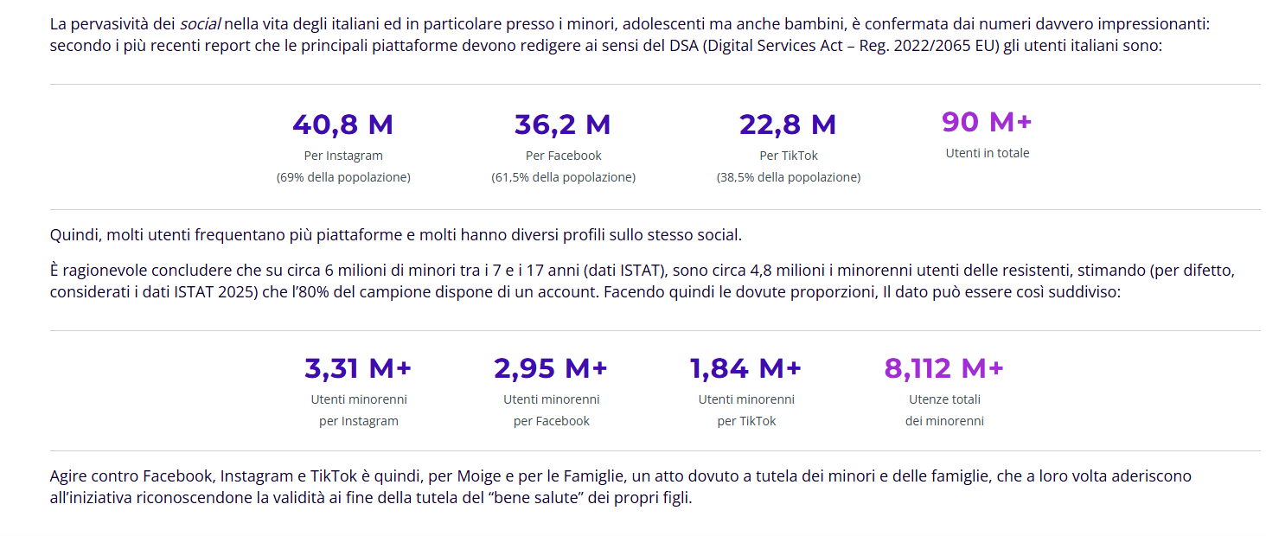Image resolution: width=1266 pixels, height=536 pixels.
Task: Click 'Utenti minorenni per Instagram' caption
Action: click(x=358, y=410)
